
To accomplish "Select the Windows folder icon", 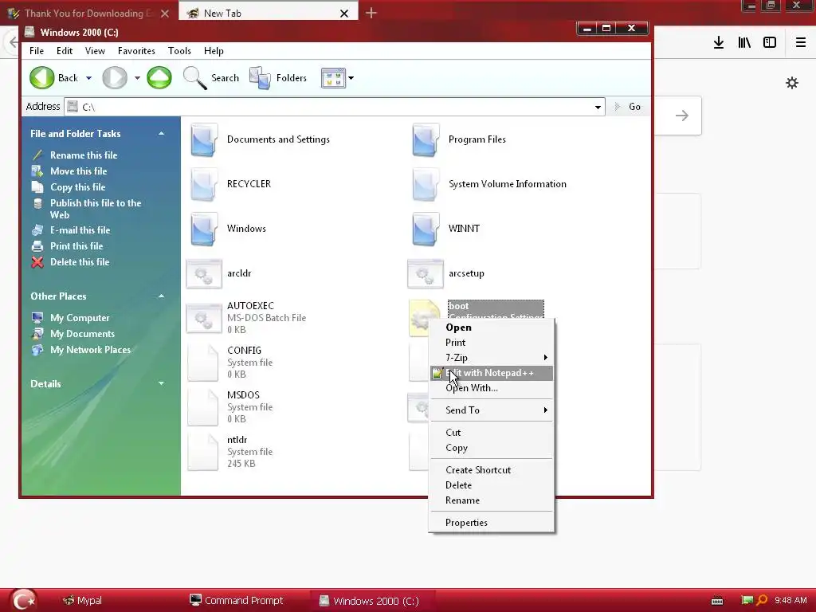I will point(203,229).
